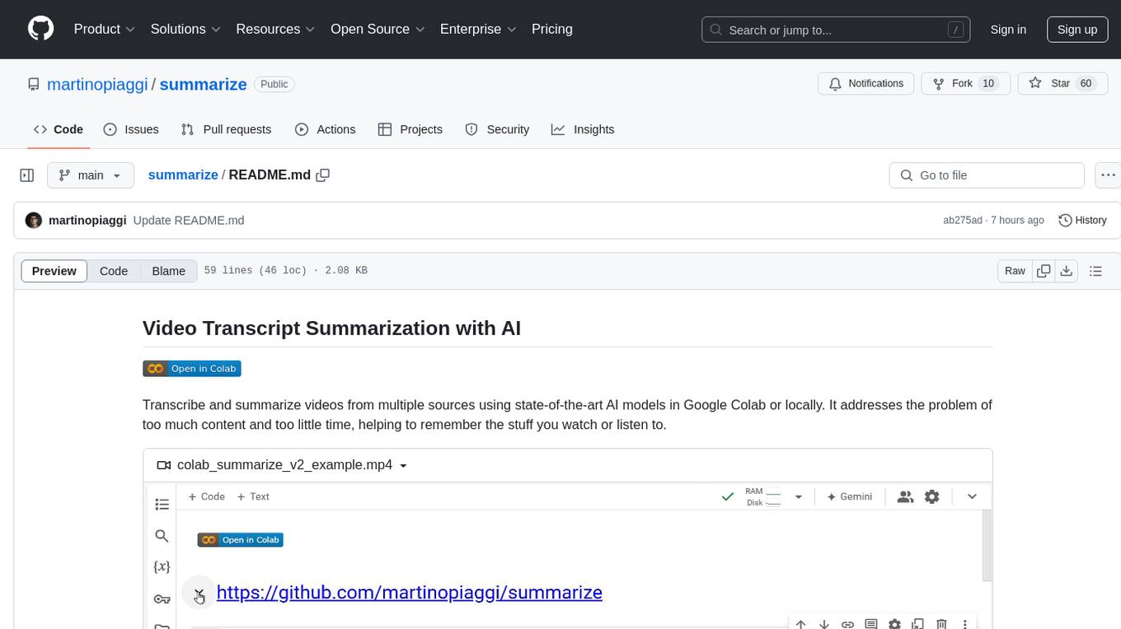Click + Text in the Colab toolbar
This screenshot has height=629, width=1121.
click(253, 496)
